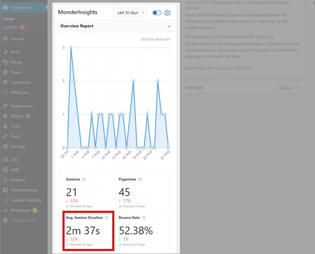Viewport: 315px width, 254px height.
Task: Click the Wordfence notification badge
Action: tap(35, 210)
